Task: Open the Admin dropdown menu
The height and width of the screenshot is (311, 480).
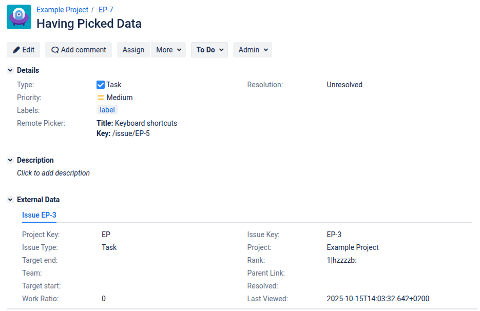Action: 253,50
